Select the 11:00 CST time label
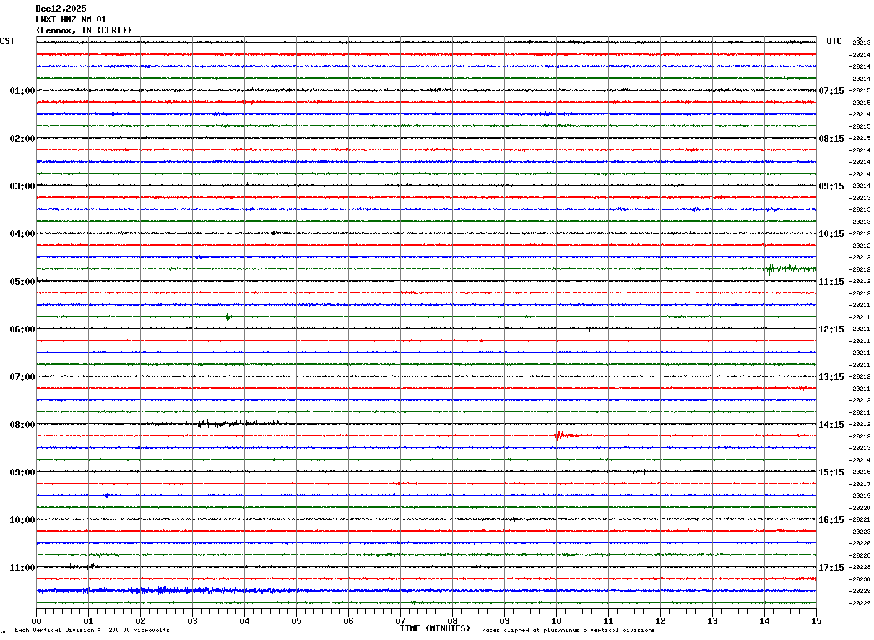This screenshot has height=640, width=874. (22, 568)
